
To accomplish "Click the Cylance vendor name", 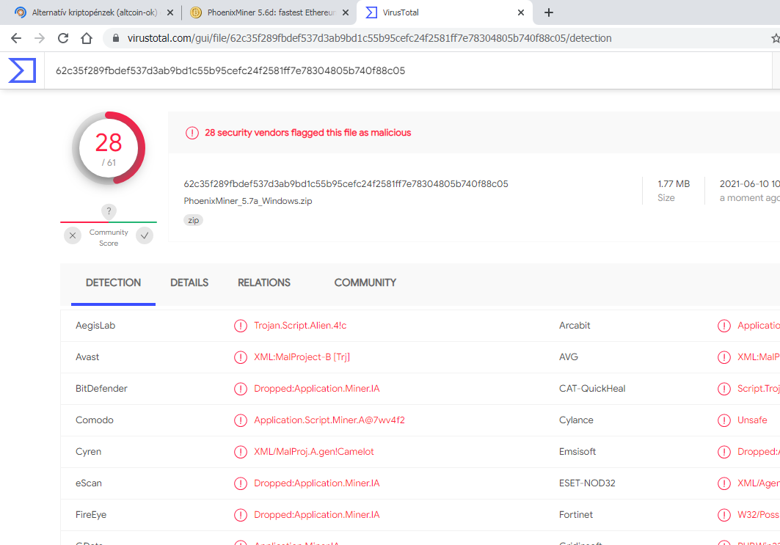I will pyautogui.click(x=576, y=420).
